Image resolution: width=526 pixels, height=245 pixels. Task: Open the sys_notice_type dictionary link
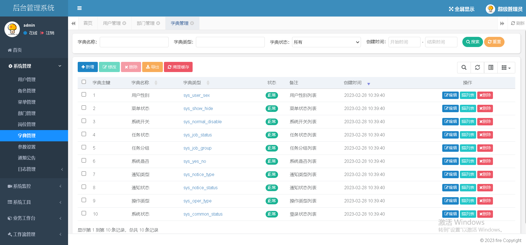pos(199,175)
